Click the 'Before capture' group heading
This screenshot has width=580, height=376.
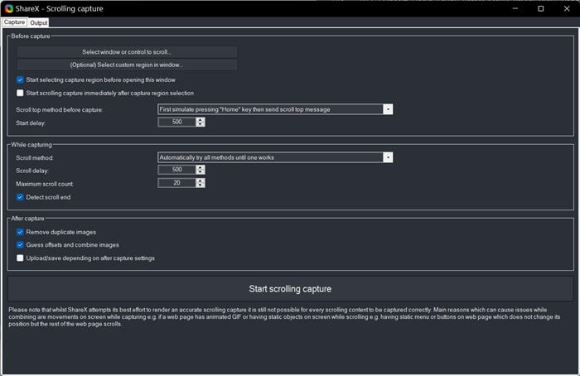31,36
